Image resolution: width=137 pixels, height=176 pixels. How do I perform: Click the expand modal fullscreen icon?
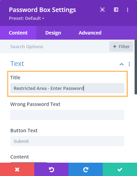pos(102,10)
